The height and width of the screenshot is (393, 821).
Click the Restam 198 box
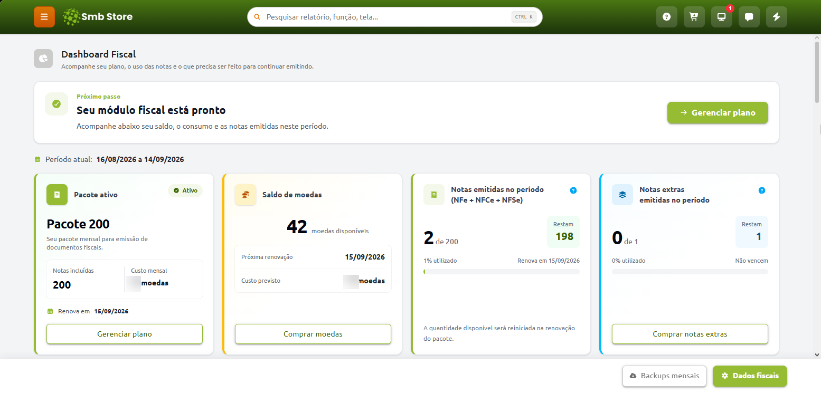[563, 232]
